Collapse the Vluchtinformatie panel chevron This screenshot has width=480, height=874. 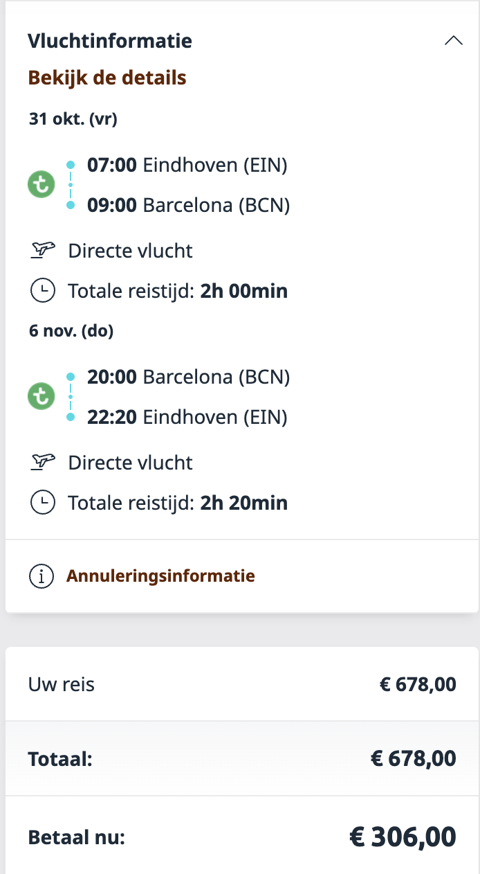pyautogui.click(x=454, y=41)
